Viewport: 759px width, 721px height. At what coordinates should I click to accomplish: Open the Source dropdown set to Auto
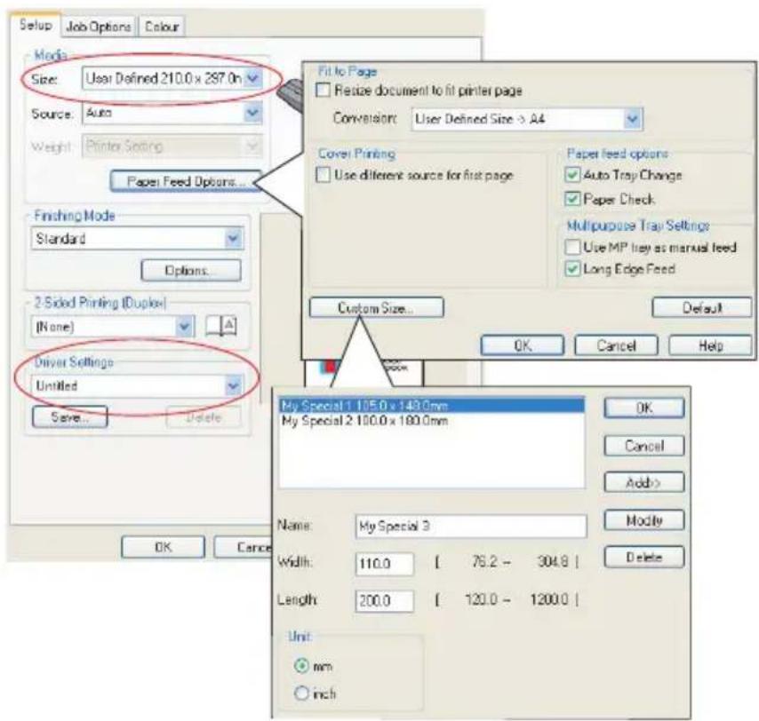(x=172, y=114)
